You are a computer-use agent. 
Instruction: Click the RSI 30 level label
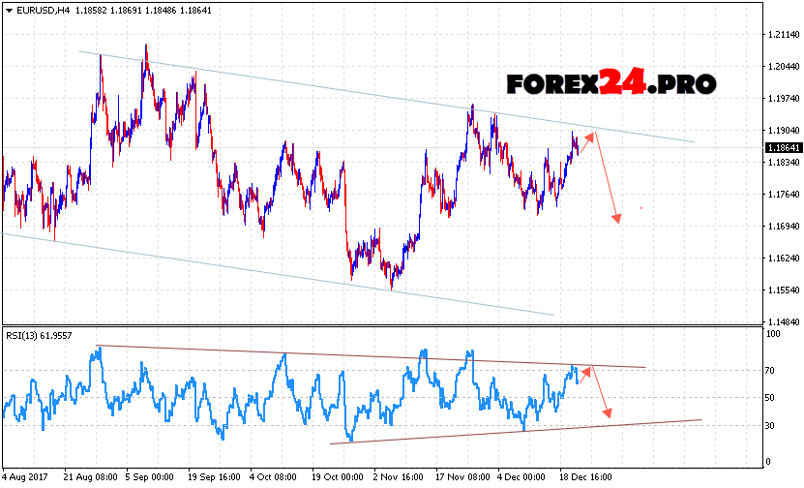(771, 425)
